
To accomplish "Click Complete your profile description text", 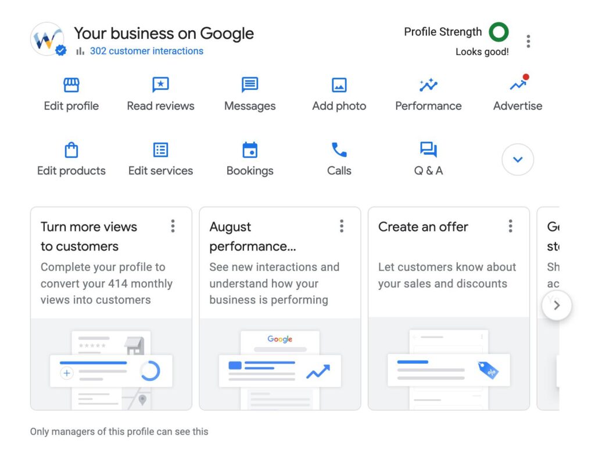I will coord(107,284).
